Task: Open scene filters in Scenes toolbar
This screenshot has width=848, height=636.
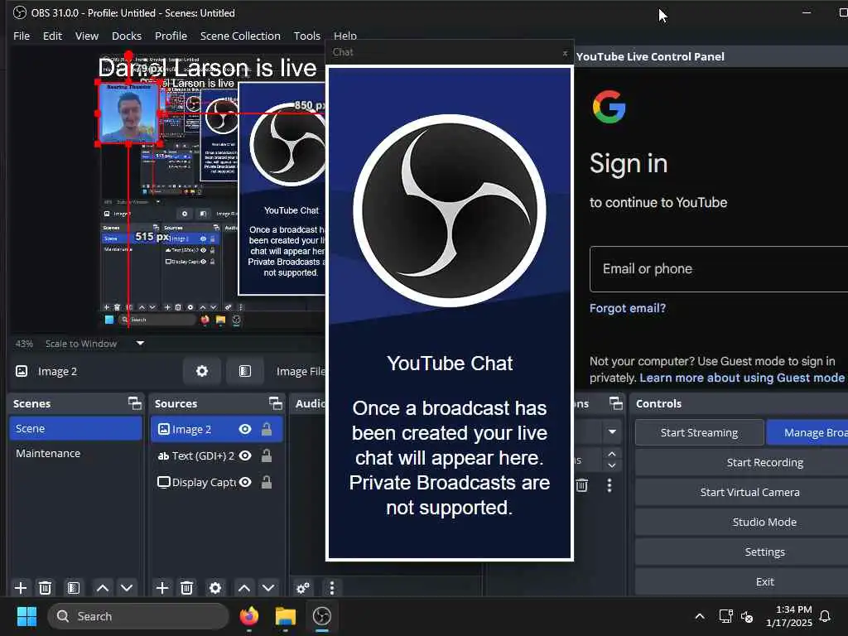Action: click(x=73, y=588)
